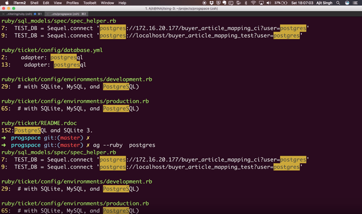Click the blue activity dot on the ruby tab
This screenshot has width=362, height=214.
35,14
